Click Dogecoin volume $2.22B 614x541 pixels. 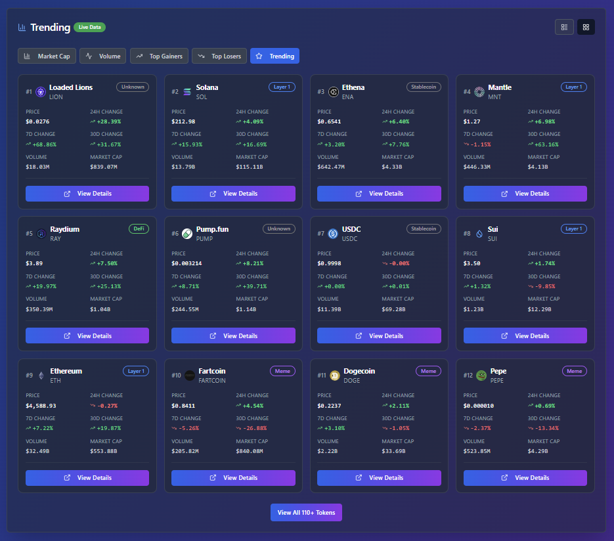(328, 451)
